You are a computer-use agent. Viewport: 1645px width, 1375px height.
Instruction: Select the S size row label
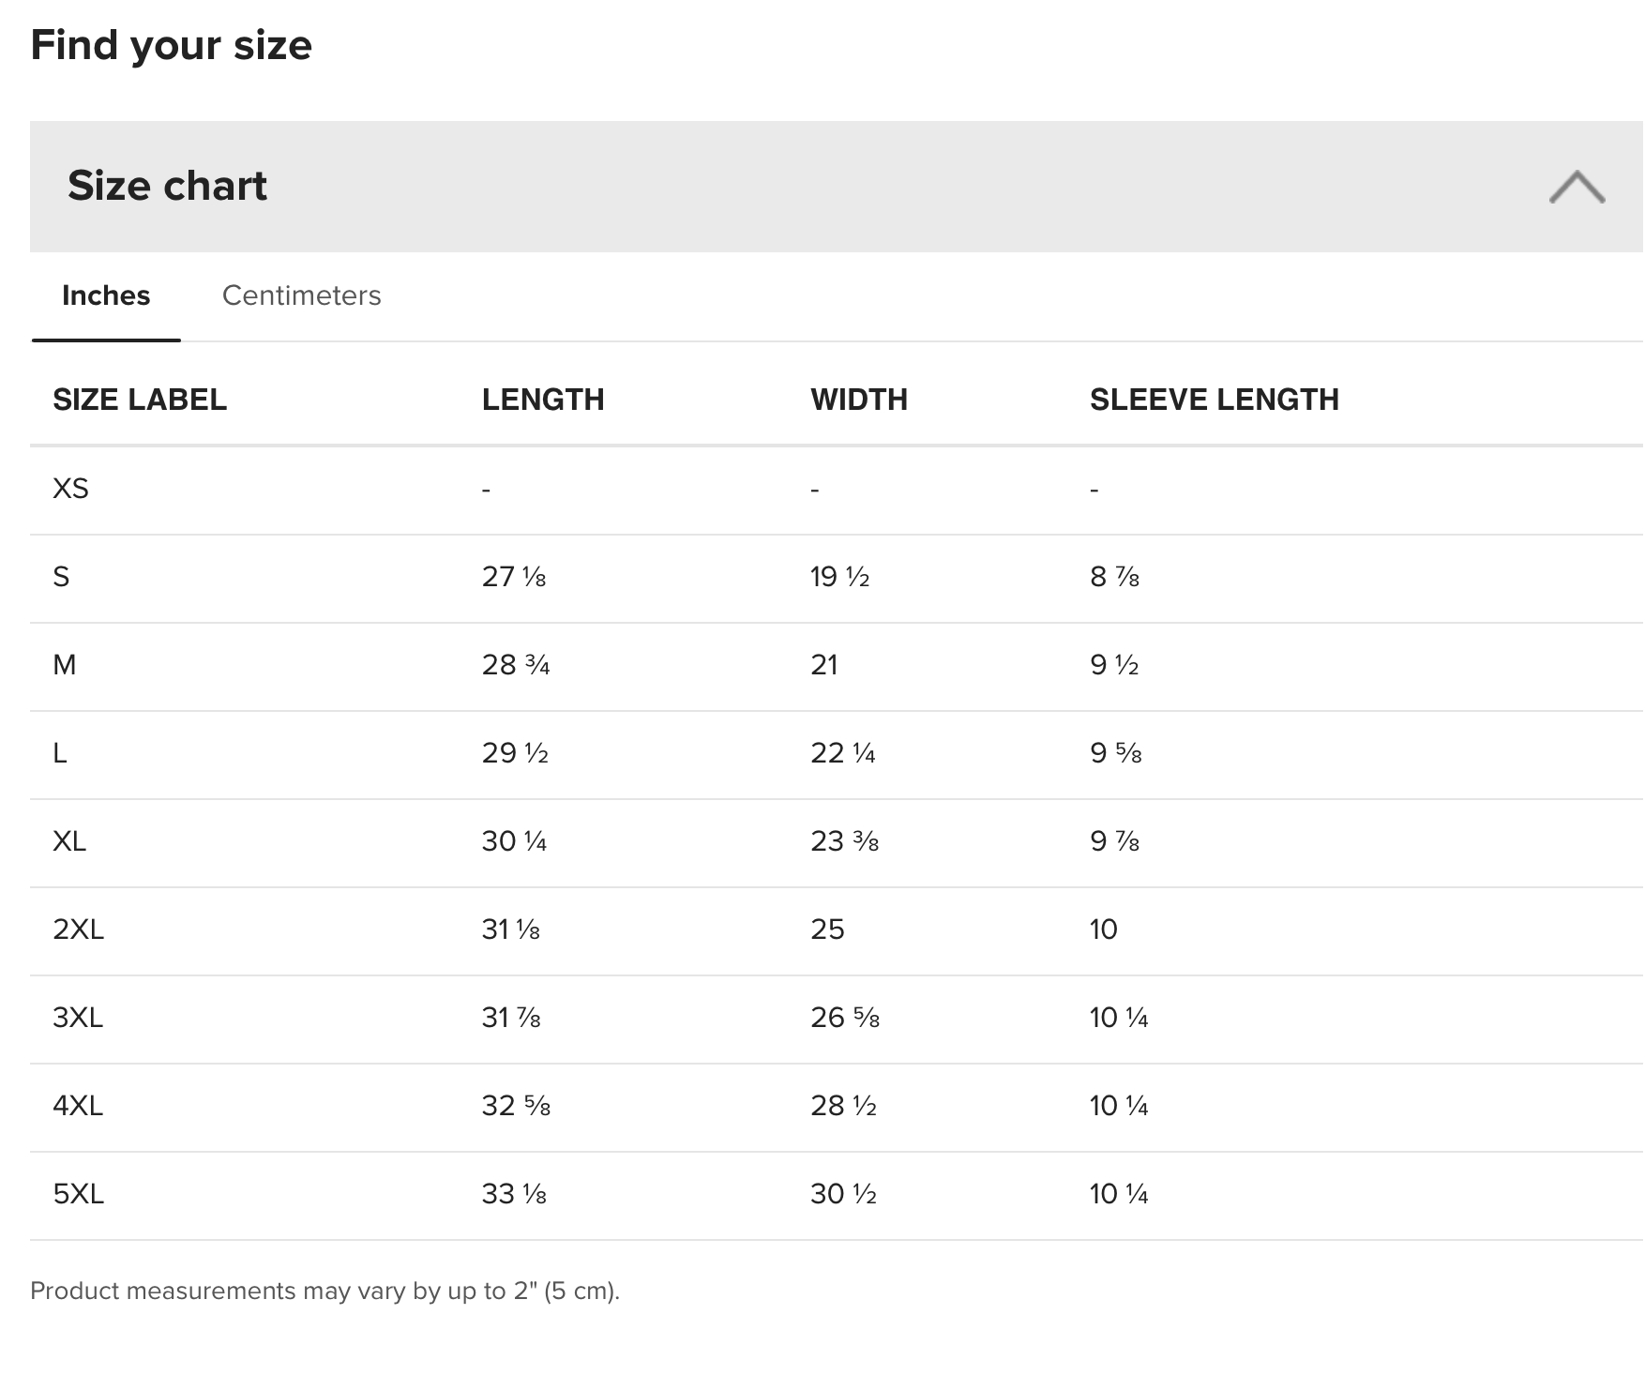pyautogui.click(x=61, y=577)
